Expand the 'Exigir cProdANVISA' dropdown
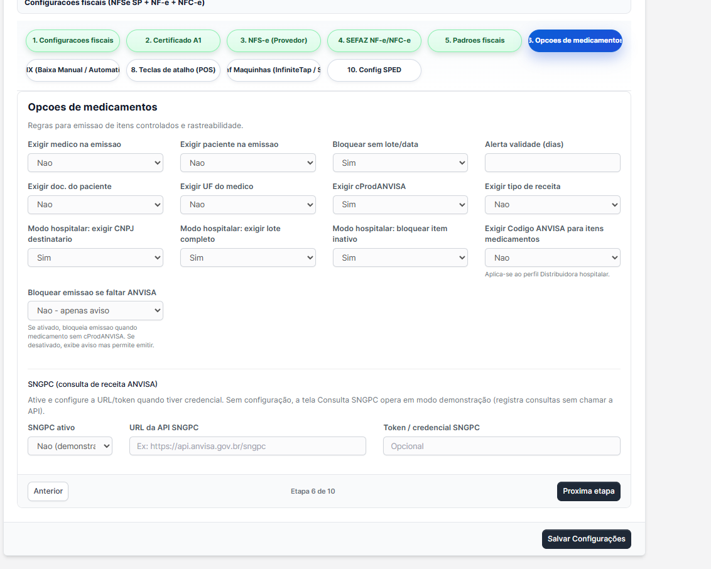 click(399, 204)
